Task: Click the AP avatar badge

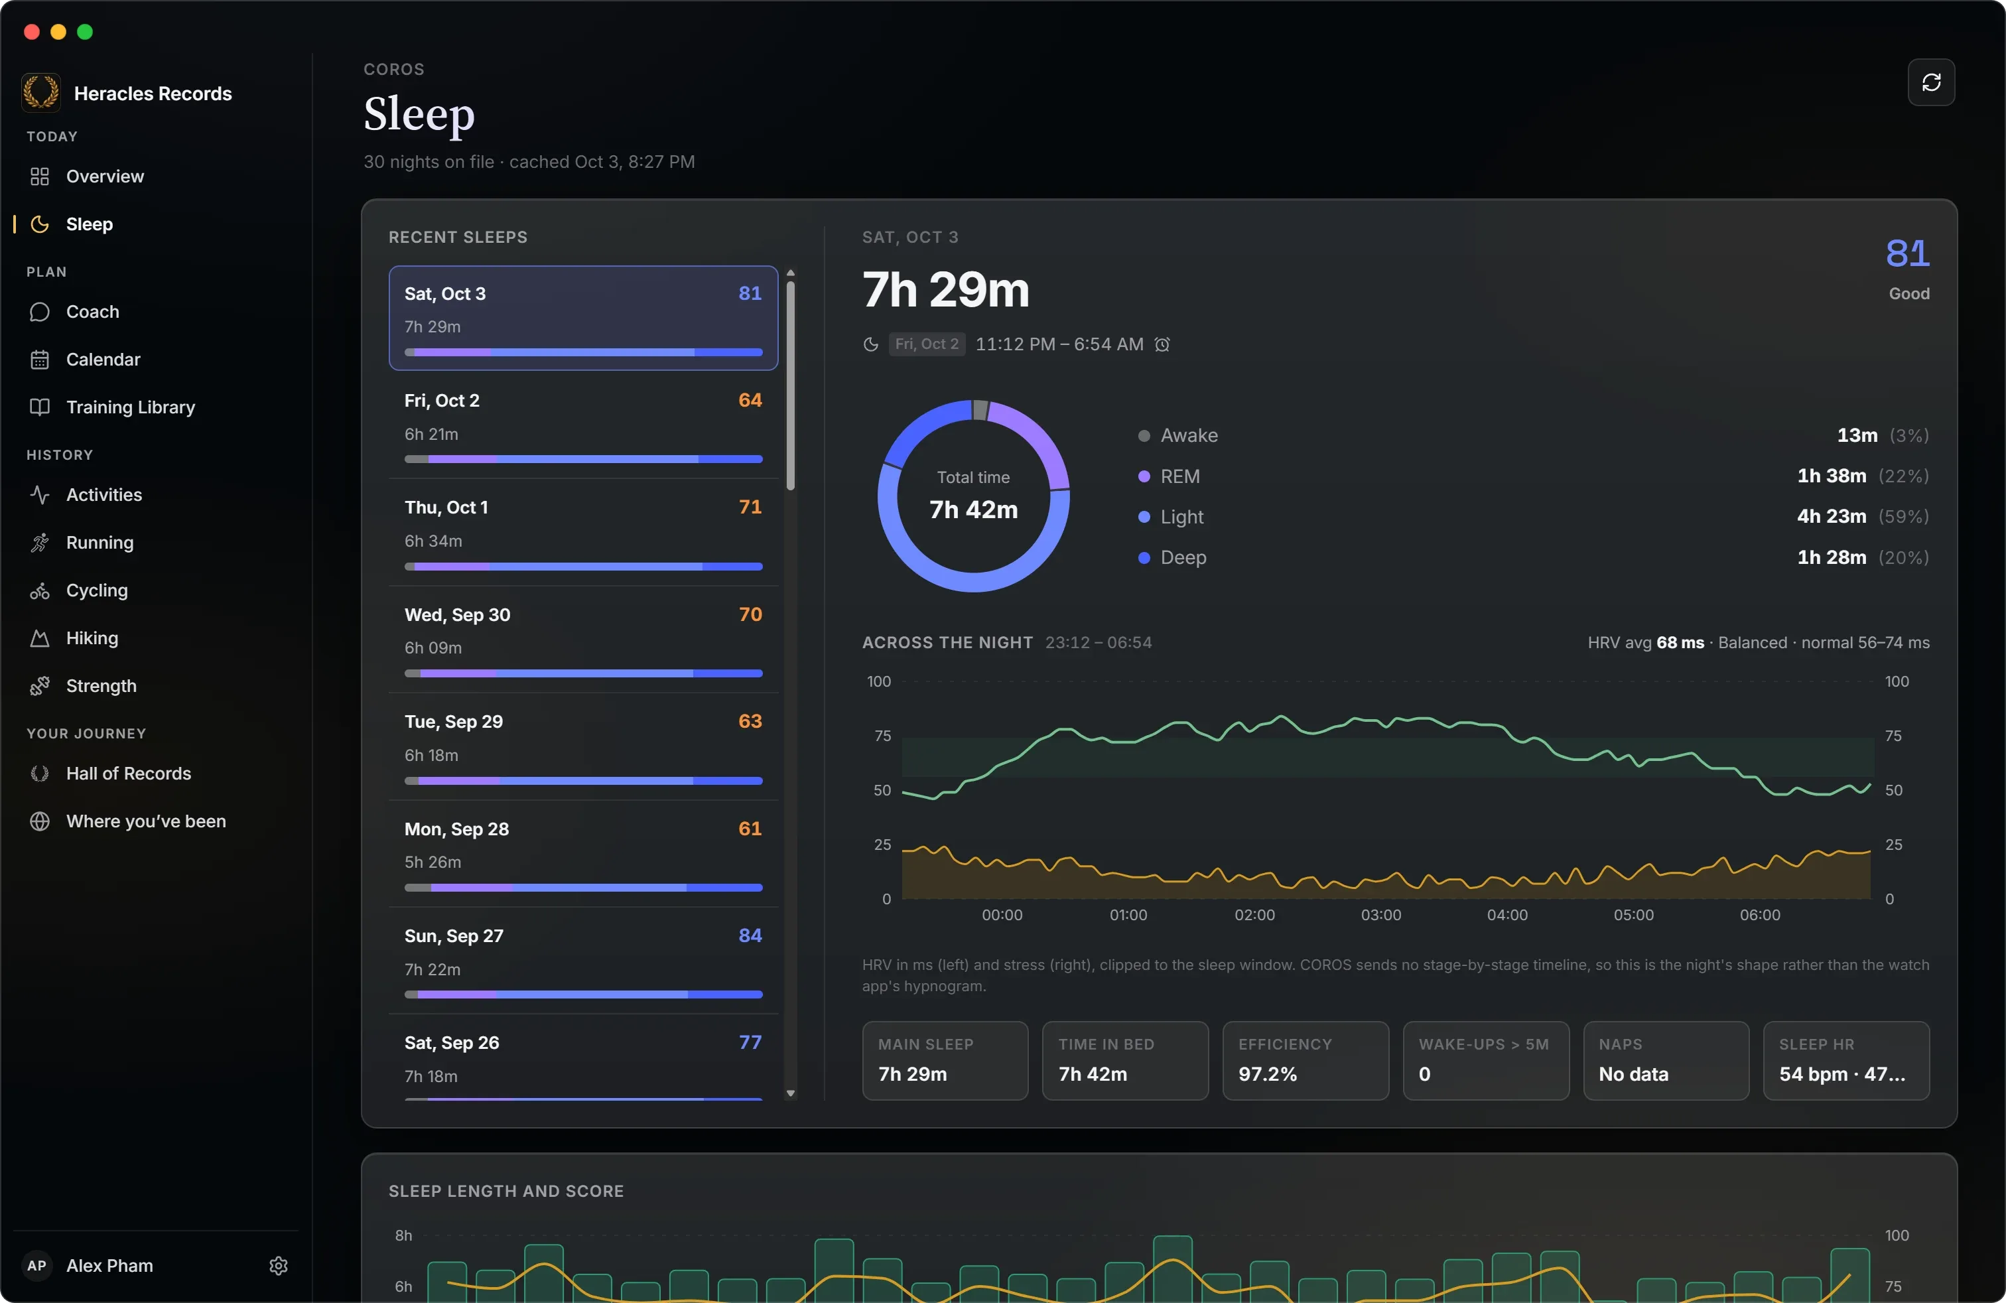Action: pos(37,1265)
